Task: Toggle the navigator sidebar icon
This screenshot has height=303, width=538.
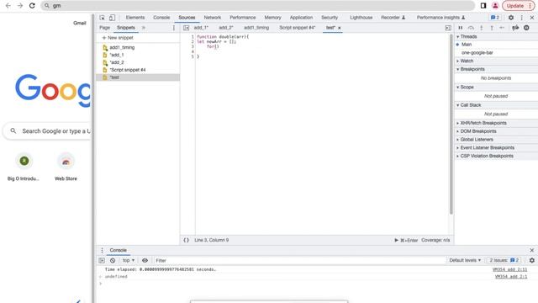Action: [x=186, y=28]
